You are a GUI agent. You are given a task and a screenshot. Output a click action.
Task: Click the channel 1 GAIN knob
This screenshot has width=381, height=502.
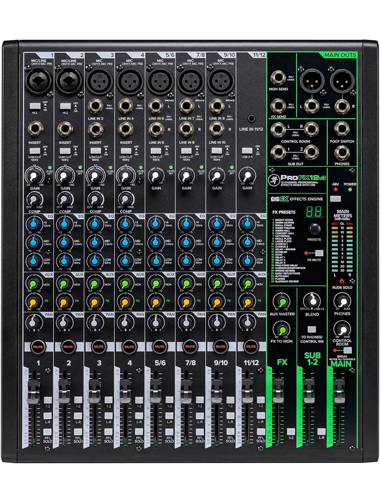point(35,176)
